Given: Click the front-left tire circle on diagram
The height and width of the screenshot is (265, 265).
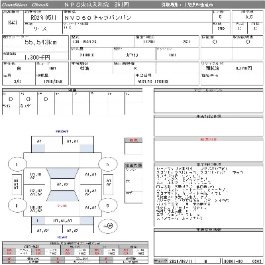Looking at the screenshot, I should click(x=17, y=164).
